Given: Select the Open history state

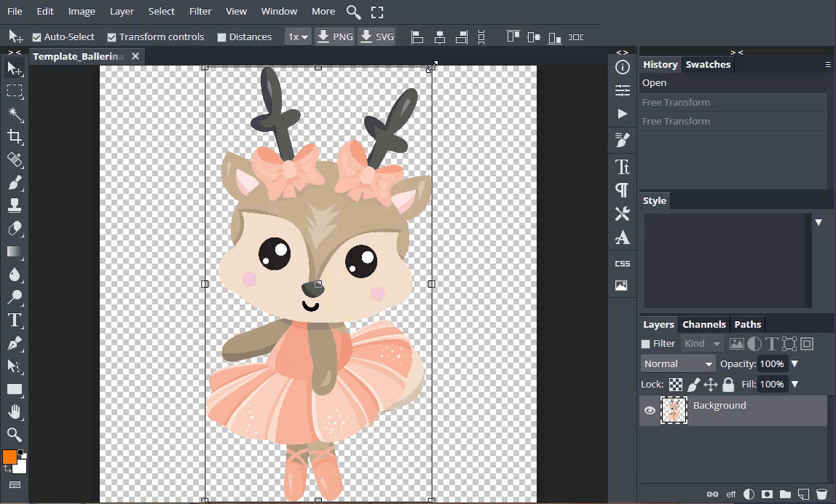Looking at the screenshot, I should 654,83.
